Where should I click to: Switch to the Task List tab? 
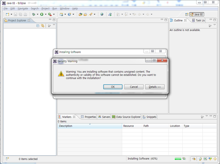pos(199,20)
